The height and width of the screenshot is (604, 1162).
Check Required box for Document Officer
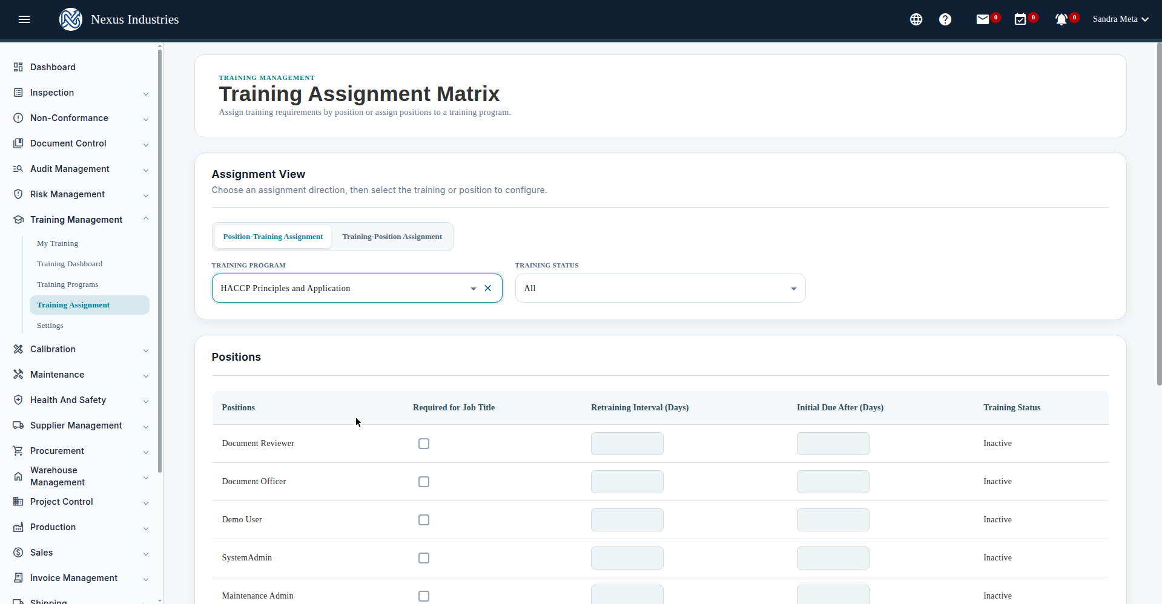pyautogui.click(x=424, y=482)
